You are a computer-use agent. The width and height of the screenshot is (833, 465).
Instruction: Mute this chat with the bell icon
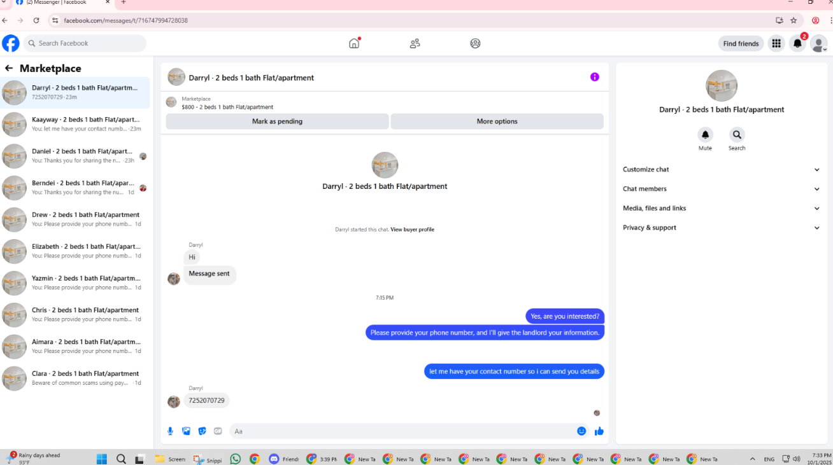705,135
